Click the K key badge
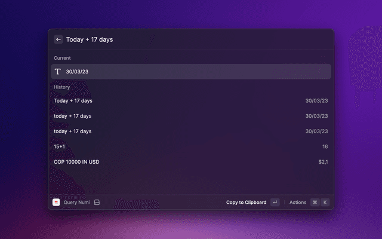Screen dimensions: 382x239 [x=325, y=203]
